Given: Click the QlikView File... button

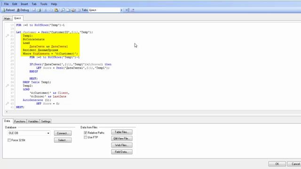Looking at the screenshot, I should point(122,138).
